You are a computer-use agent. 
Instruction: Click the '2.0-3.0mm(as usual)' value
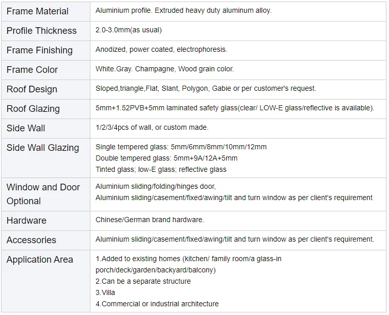[128, 30]
